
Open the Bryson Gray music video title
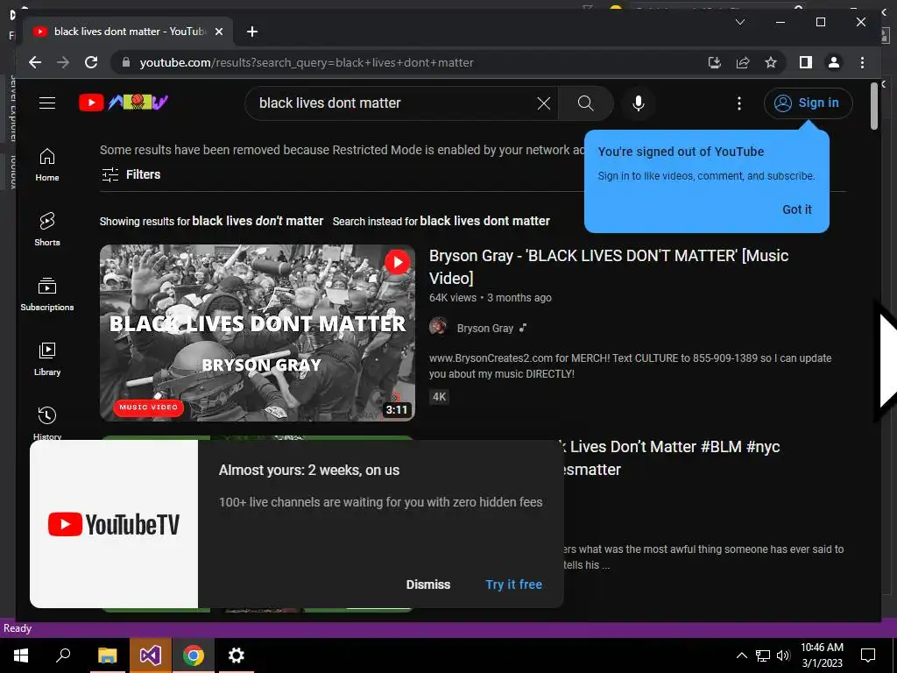tap(609, 266)
